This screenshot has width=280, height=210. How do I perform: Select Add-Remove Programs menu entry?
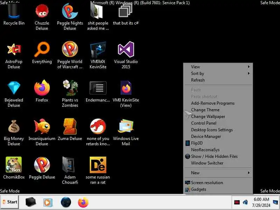click(218, 103)
